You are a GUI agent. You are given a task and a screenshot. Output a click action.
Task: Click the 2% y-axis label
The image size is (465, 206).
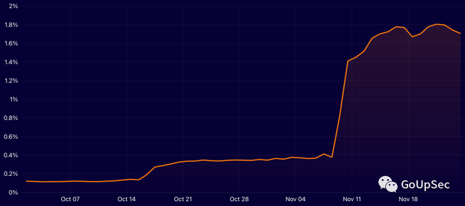pos(14,6)
